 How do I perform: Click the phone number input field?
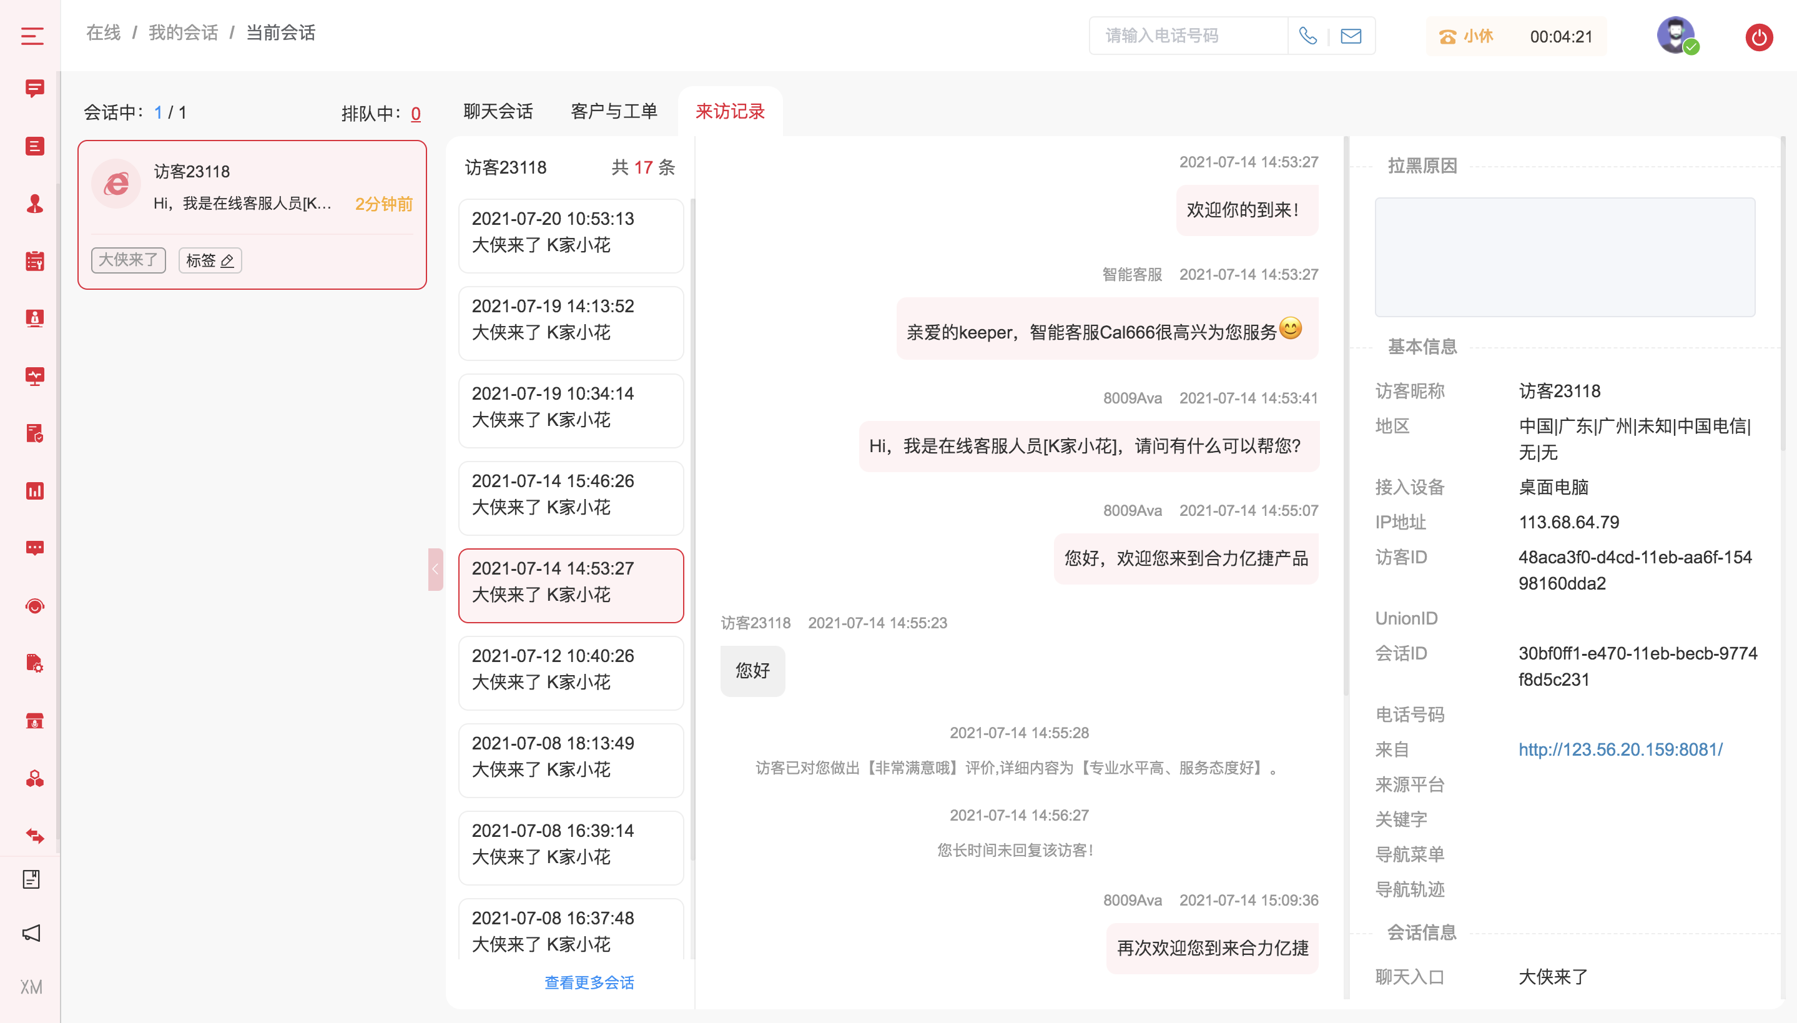pyautogui.click(x=1188, y=36)
